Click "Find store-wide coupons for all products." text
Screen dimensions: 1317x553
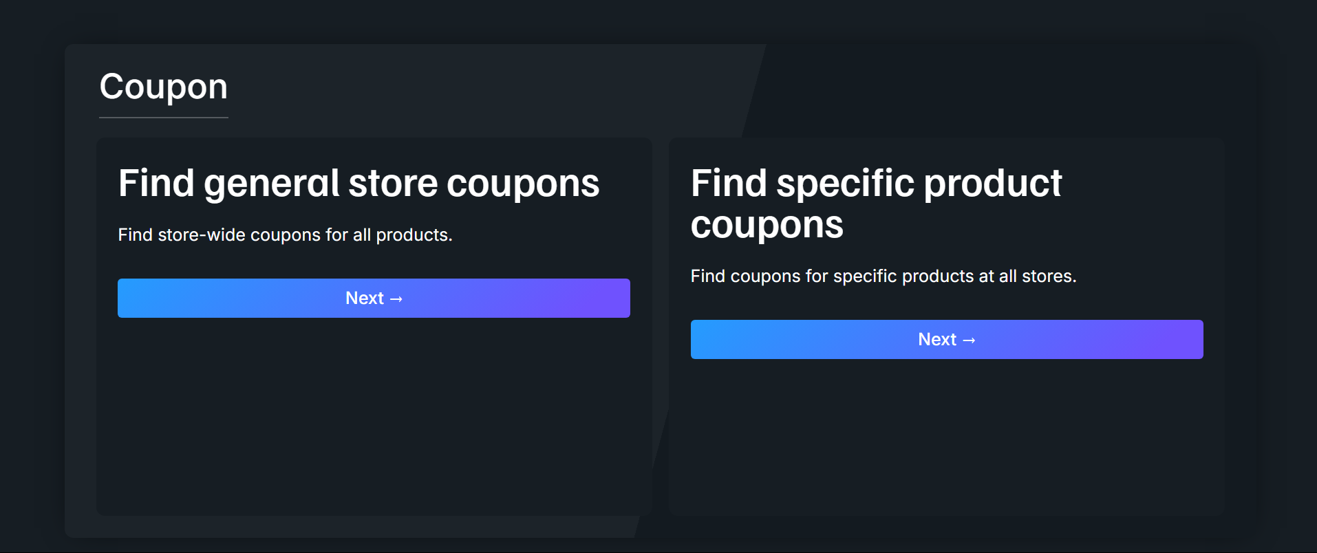tap(285, 235)
